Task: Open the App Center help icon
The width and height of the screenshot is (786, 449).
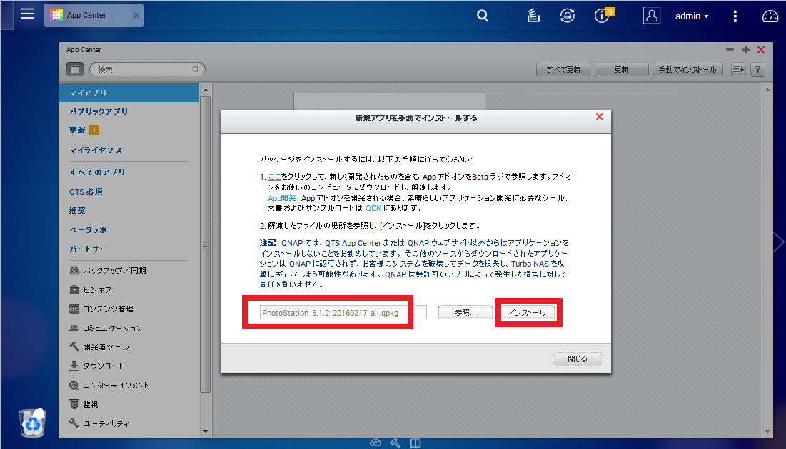Action: pos(758,70)
